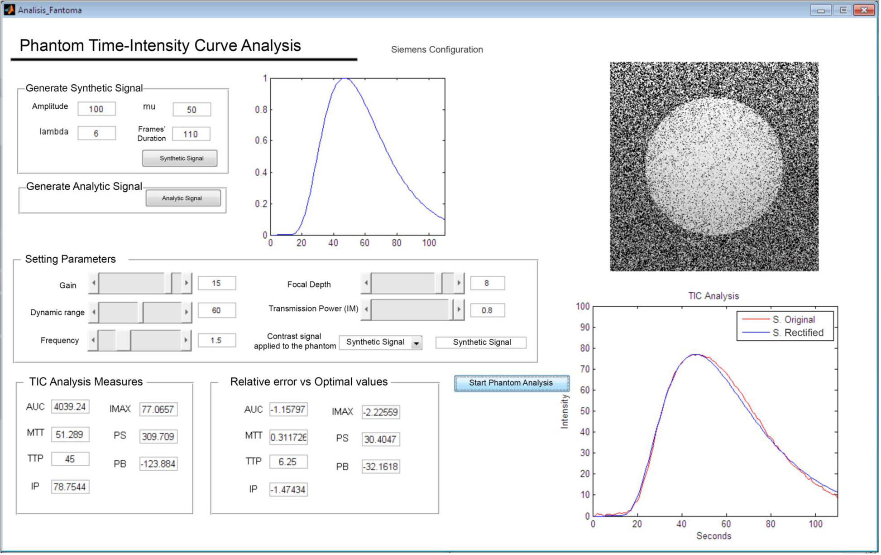Increase Transmission Power with right arrow

tap(459, 309)
